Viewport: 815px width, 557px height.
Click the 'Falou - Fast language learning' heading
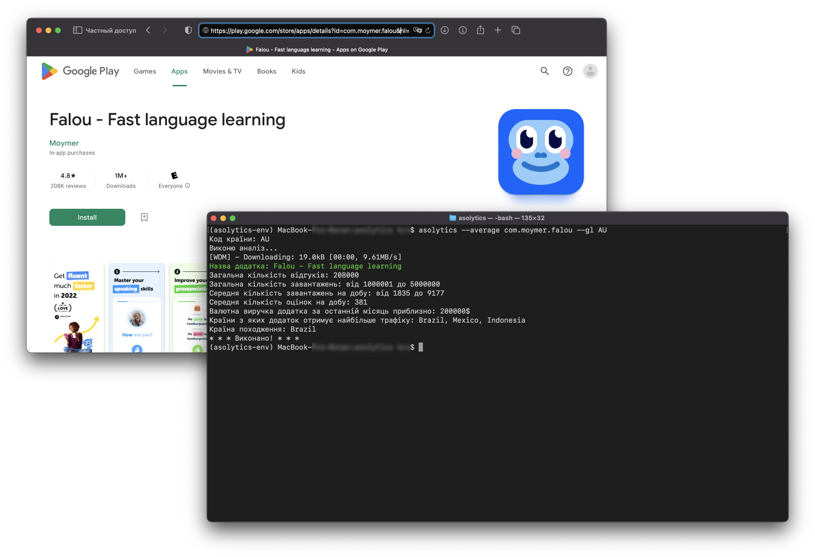168,120
